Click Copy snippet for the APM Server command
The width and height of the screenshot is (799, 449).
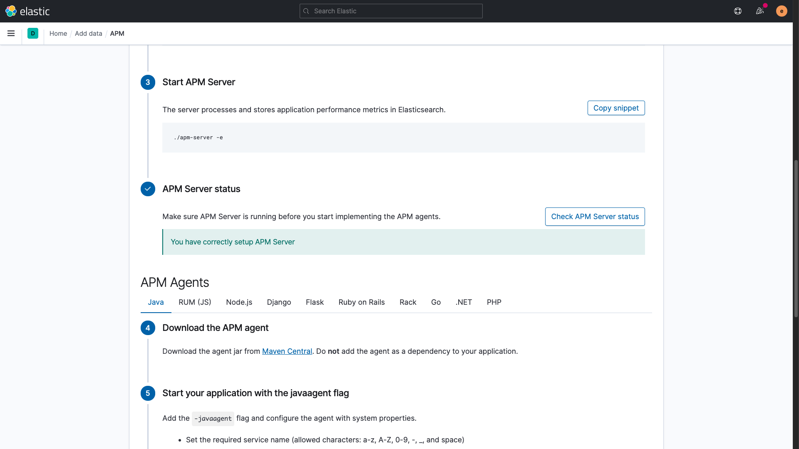click(616, 108)
